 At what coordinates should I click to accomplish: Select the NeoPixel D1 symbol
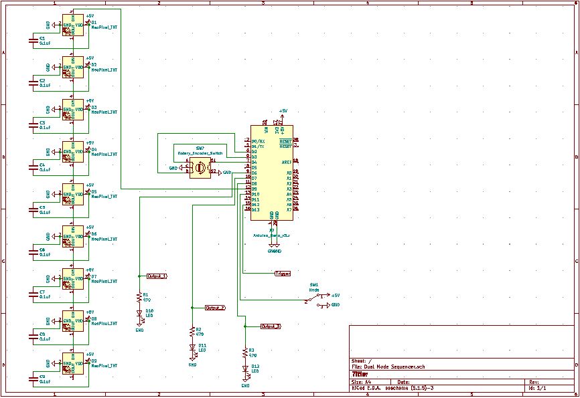coord(73,25)
